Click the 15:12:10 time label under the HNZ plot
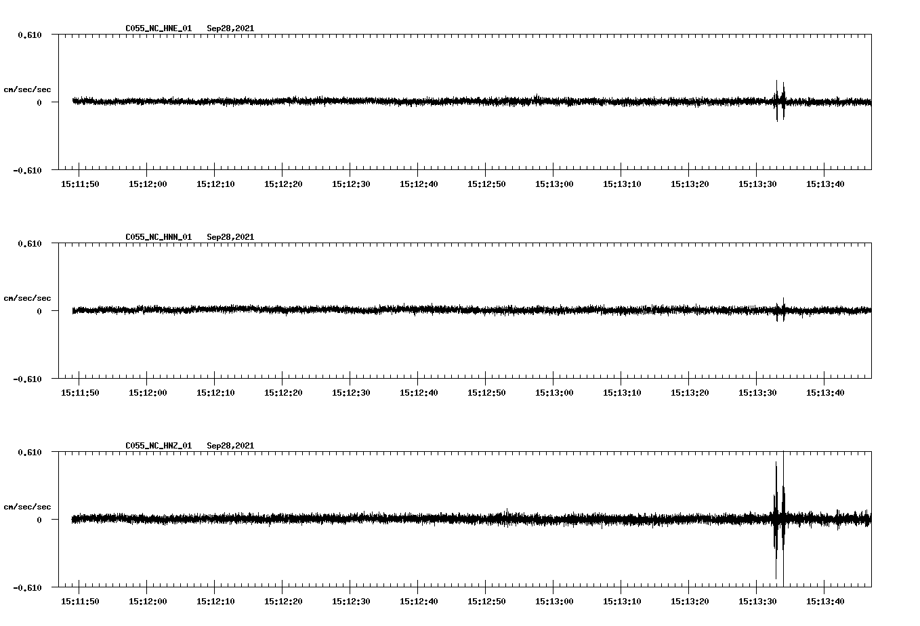This screenshot has width=920, height=626. [x=215, y=602]
